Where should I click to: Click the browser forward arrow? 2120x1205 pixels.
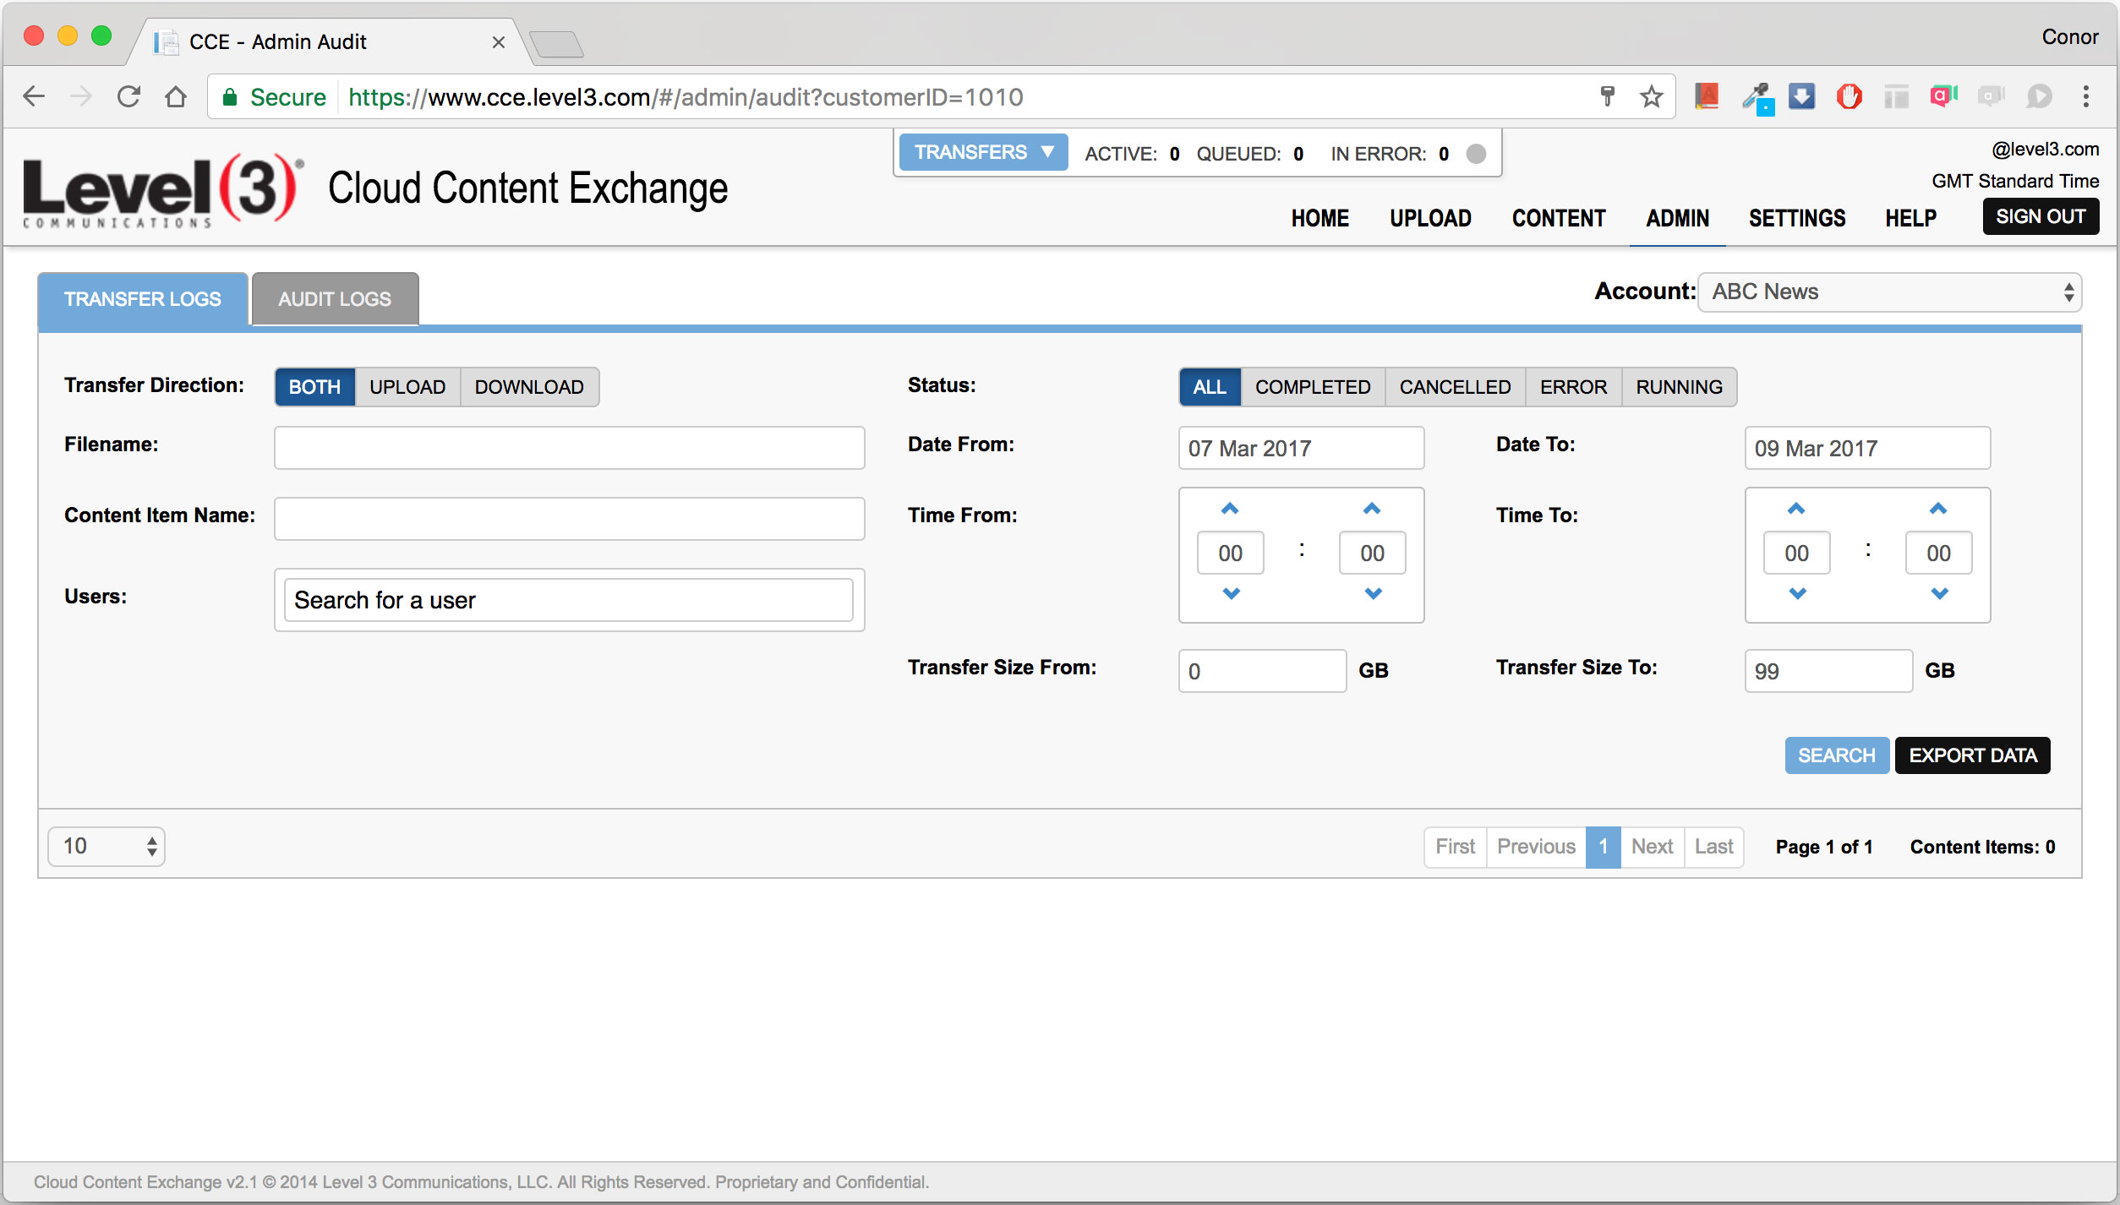81,96
